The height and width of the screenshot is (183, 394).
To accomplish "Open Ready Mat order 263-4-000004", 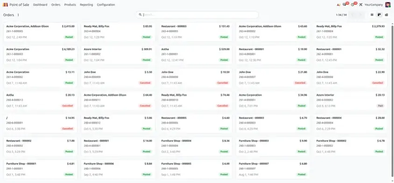I will [118, 32].
